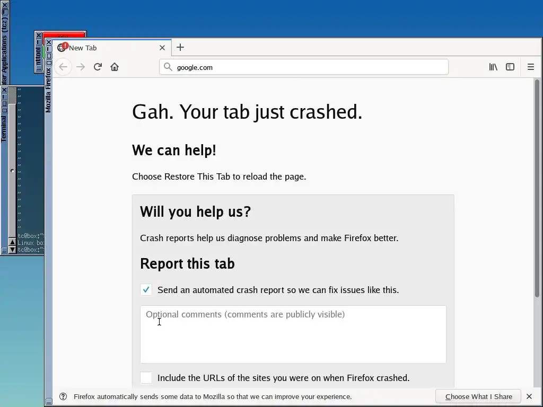Select the crashed New Tab tab
This screenshot has height=407, width=543.
(112, 48)
